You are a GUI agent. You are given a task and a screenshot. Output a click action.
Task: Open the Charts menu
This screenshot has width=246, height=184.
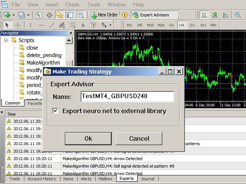(x=72, y=4)
